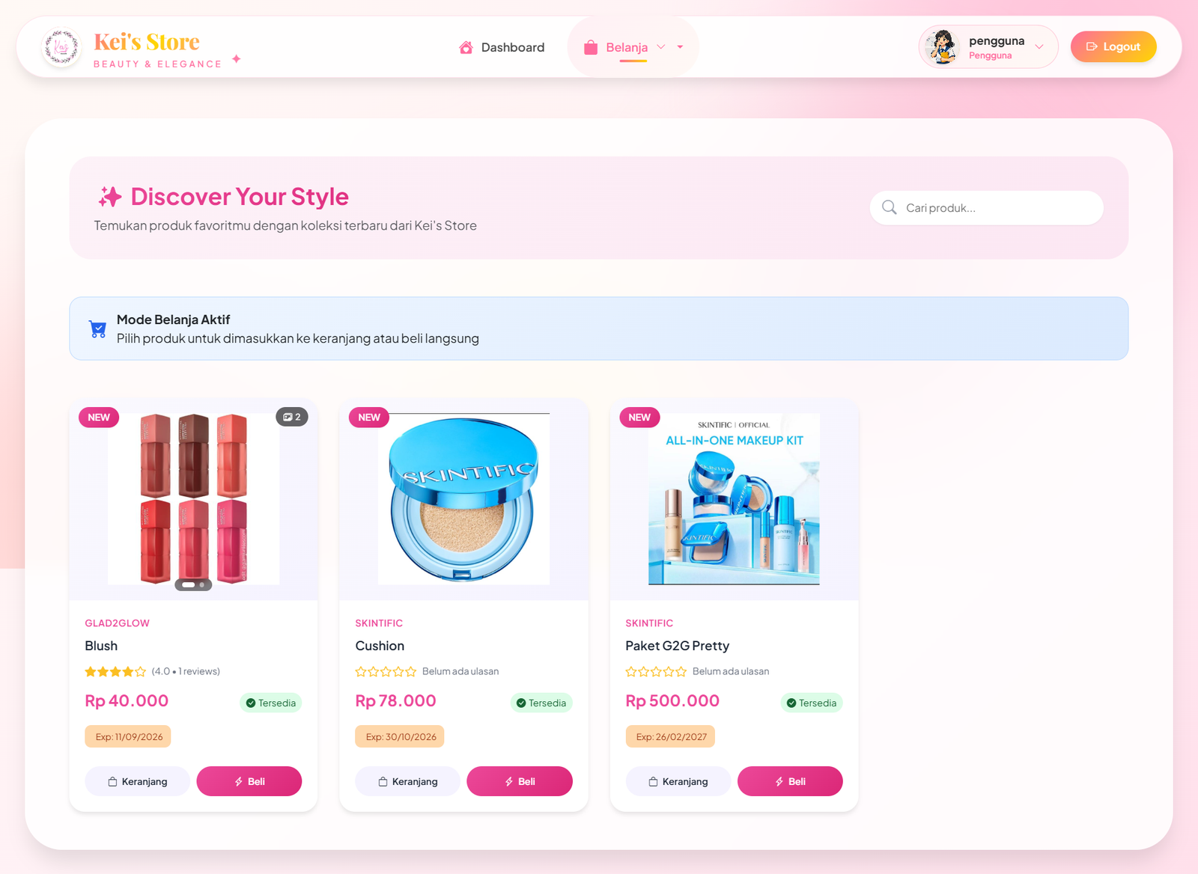Image resolution: width=1198 pixels, height=874 pixels.
Task: Open the Belanja menu item
Action: 627,47
